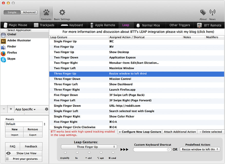Enable the cmd modifier checkbox

tap(113, 152)
